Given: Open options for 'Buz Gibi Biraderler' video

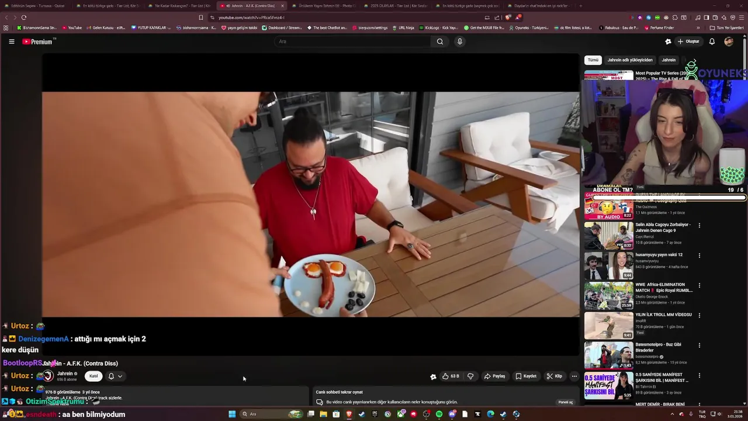Looking at the screenshot, I should (x=699, y=345).
